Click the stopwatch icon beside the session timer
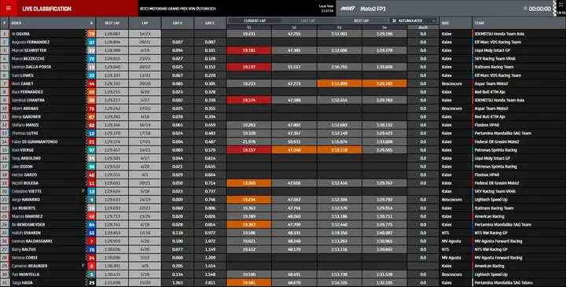The width and height of the screenshot is (566, 287). tap(525, 9)
